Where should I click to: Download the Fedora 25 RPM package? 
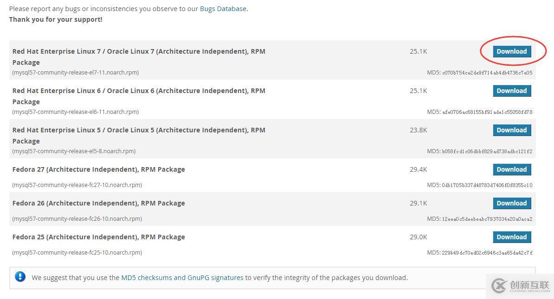point(511,237)
